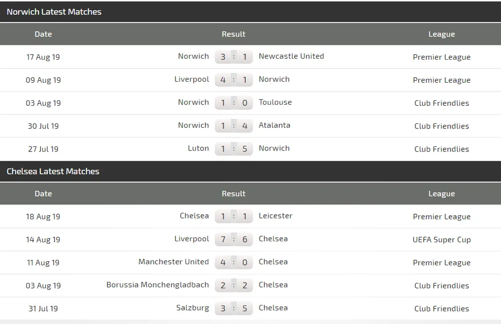
Task: Select the Toulouse team link
Action: pos(275,102)
